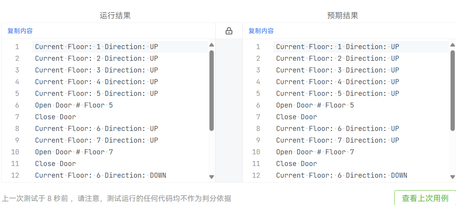
Task: Click line number 7 in run result gutter
Action: pyautogui.click(x=17, y=117)
